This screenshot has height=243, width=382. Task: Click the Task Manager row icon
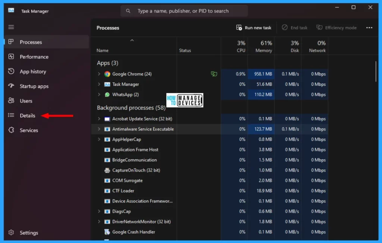pyautogui.click(x=107, y=84)
